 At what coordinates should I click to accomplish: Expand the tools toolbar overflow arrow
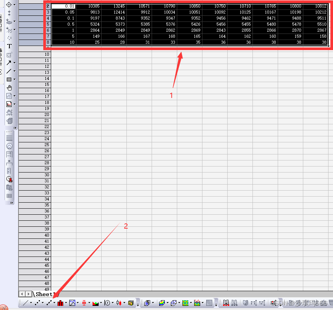(x=15, y=128)
